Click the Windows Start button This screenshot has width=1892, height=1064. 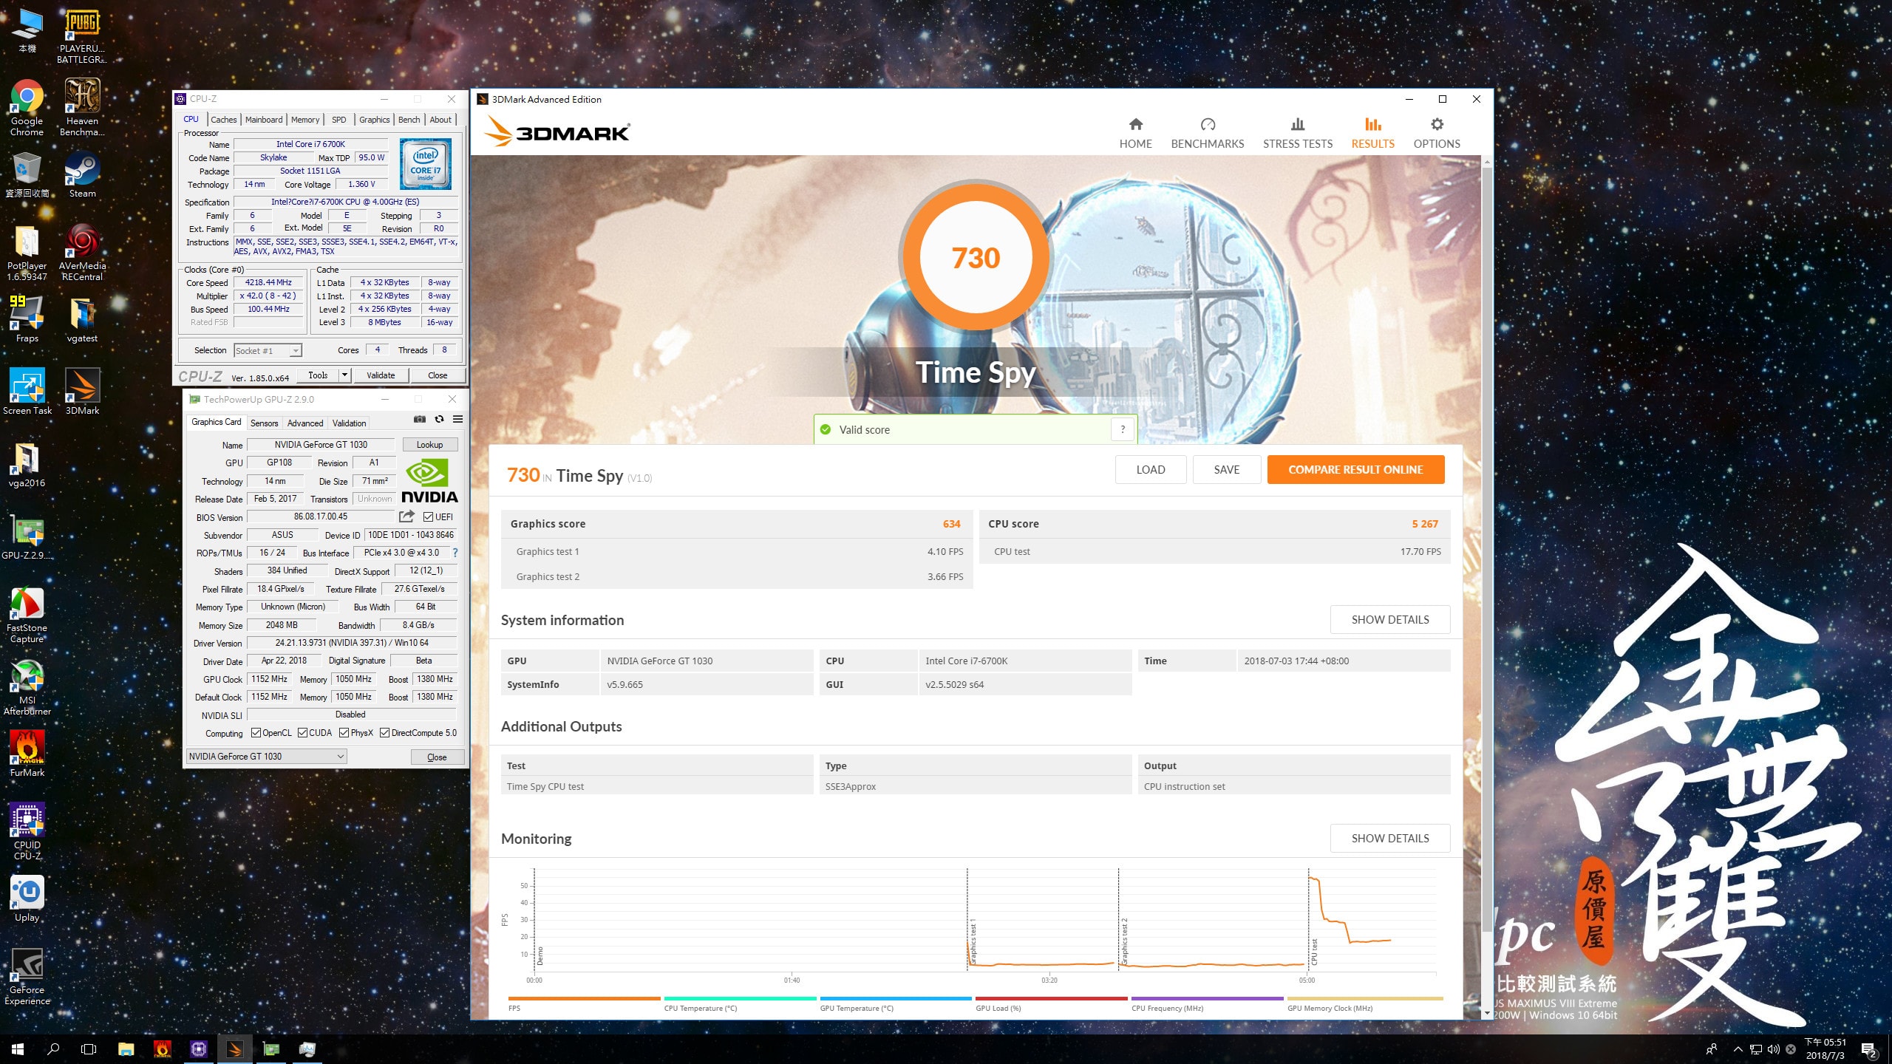[x=18, y=1048]
